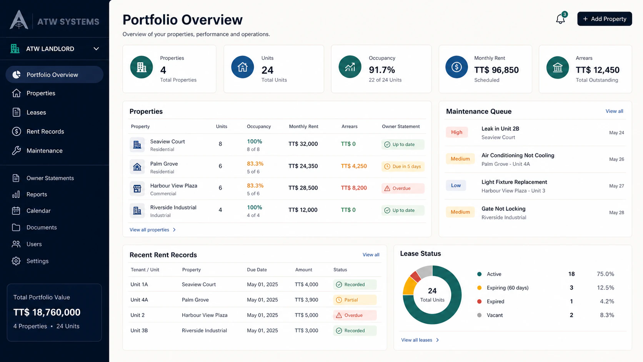Click High priority tag on Leak in Unit 2B
This screenshot has height=362, width=643.
point(457,132)
